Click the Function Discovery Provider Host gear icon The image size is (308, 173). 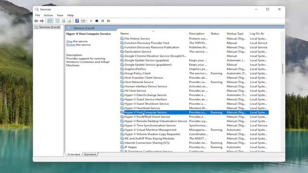[x=122, y=43]
